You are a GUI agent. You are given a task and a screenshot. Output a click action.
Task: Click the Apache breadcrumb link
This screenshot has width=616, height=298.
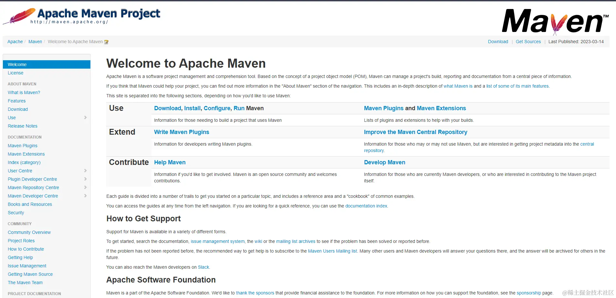15,42
